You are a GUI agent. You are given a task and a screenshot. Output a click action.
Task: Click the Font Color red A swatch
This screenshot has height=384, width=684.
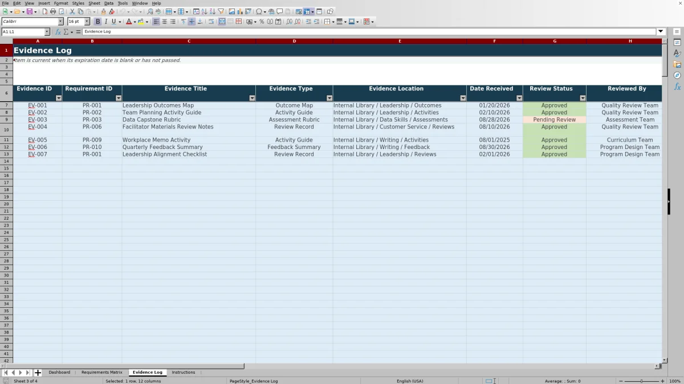click(128, 22)
